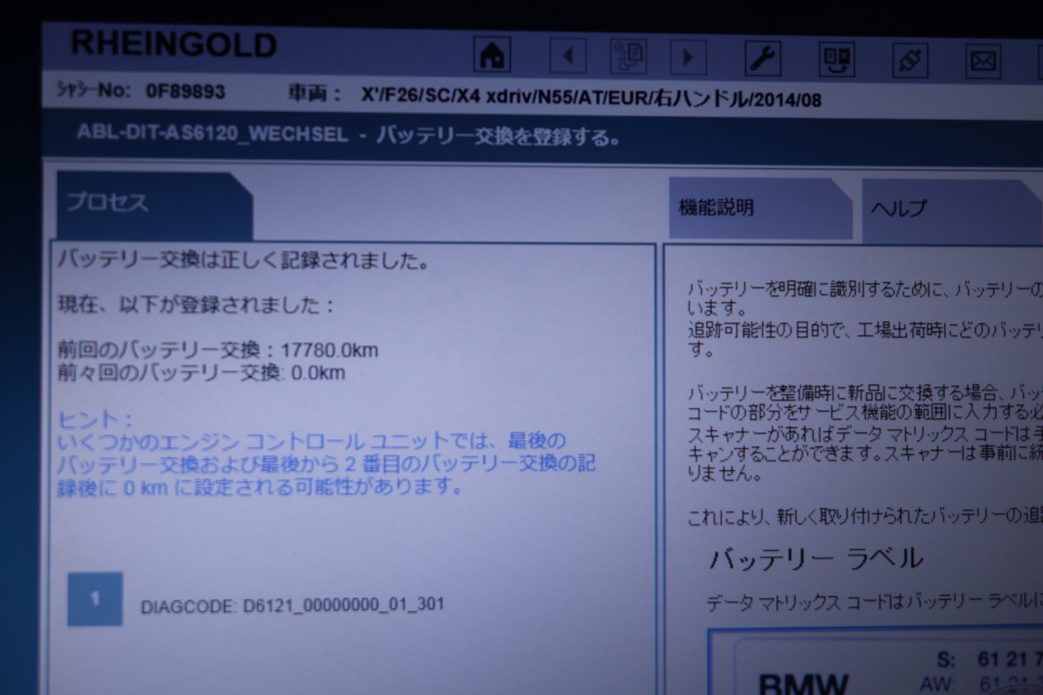Switch to the 機能説明 tab
Screen dimensions: 1043x695
[760, 208]
